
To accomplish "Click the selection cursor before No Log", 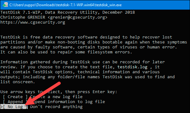I will (2, 107).
